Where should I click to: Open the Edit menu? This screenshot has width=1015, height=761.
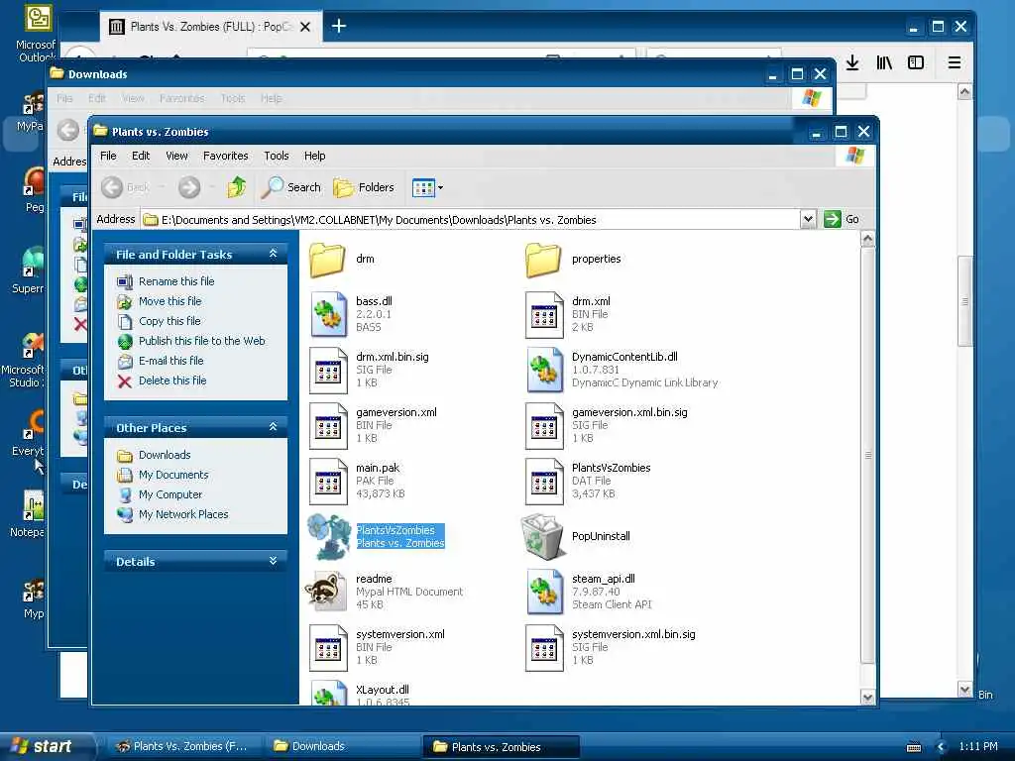click(141, 156)
